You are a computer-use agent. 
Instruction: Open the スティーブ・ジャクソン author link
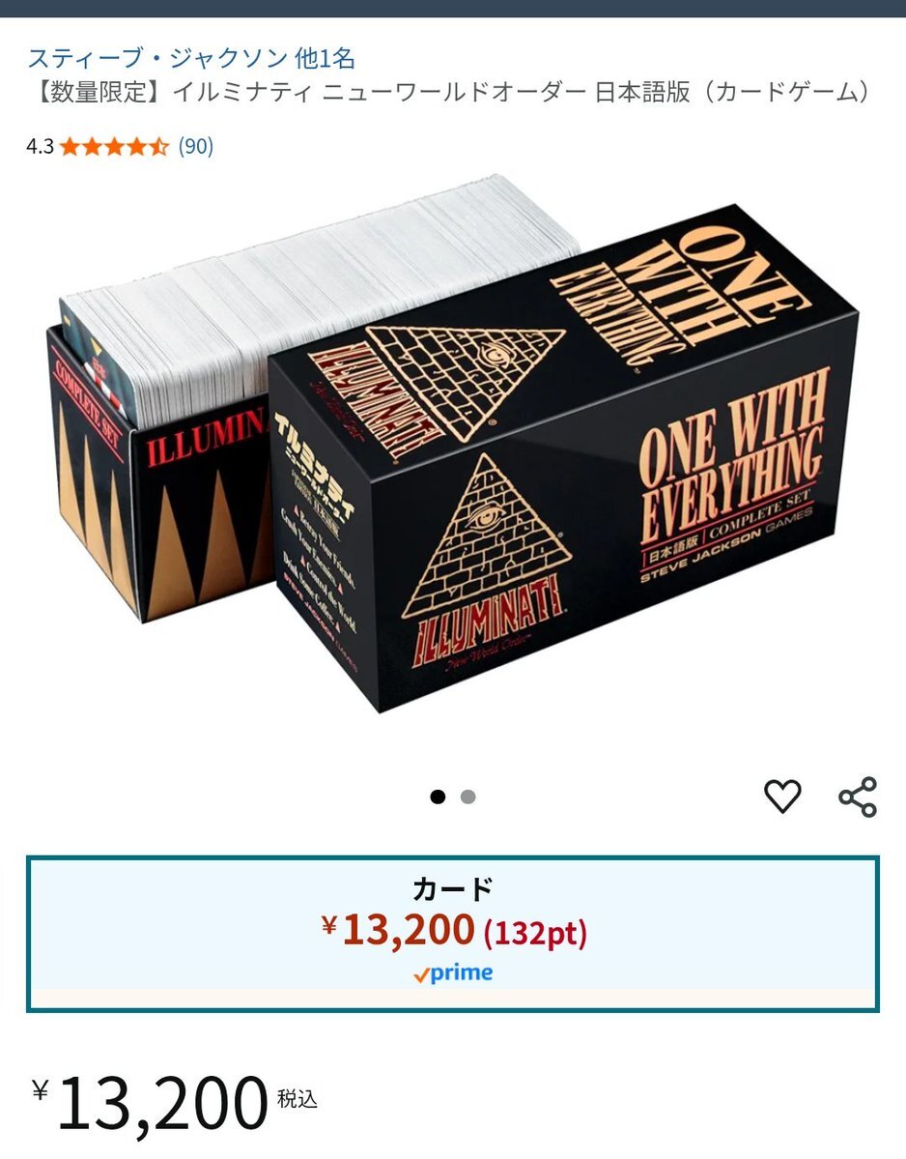(157, 58)
